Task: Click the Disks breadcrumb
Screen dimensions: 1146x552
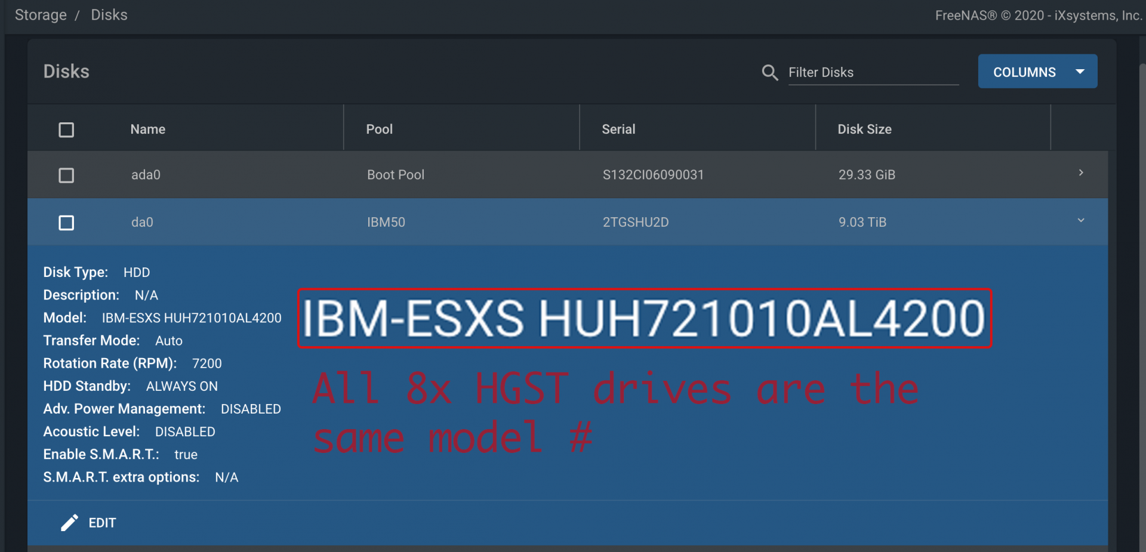Action: coord(109,15)
